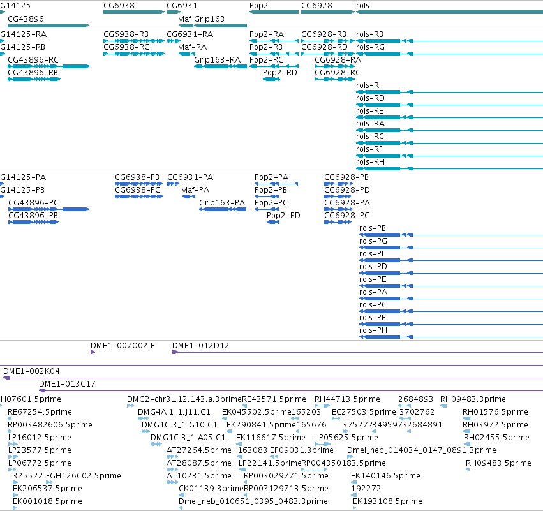Image resolution: width=543 pixels, height=511 pixels.
Task: Select the EK206537.5prime EST label
Action: click(47, 489)
